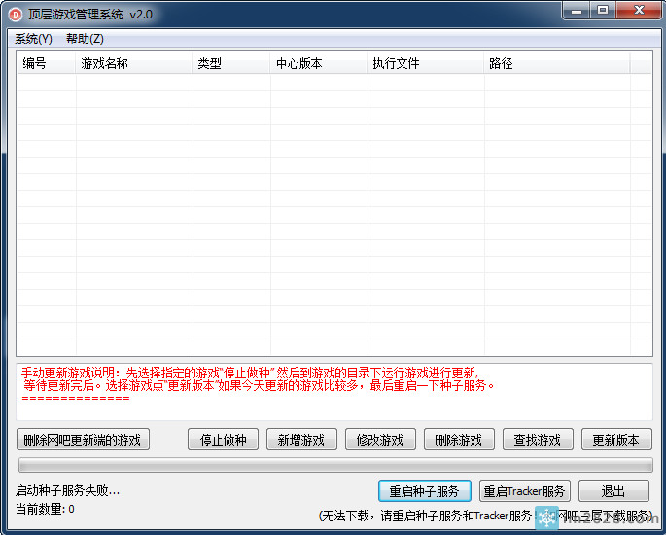Screen dimensions: 666x535
Task: Click the 修改游戏 button
Action: [380, 440]
